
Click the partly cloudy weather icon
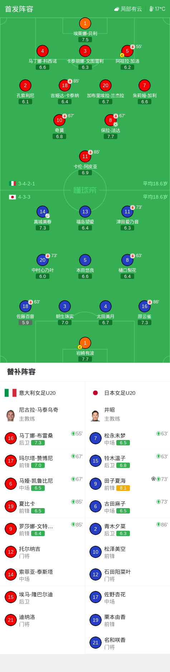117,9
